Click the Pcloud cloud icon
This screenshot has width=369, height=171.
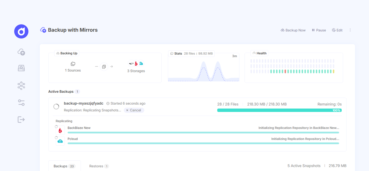(x=60, y=141)
